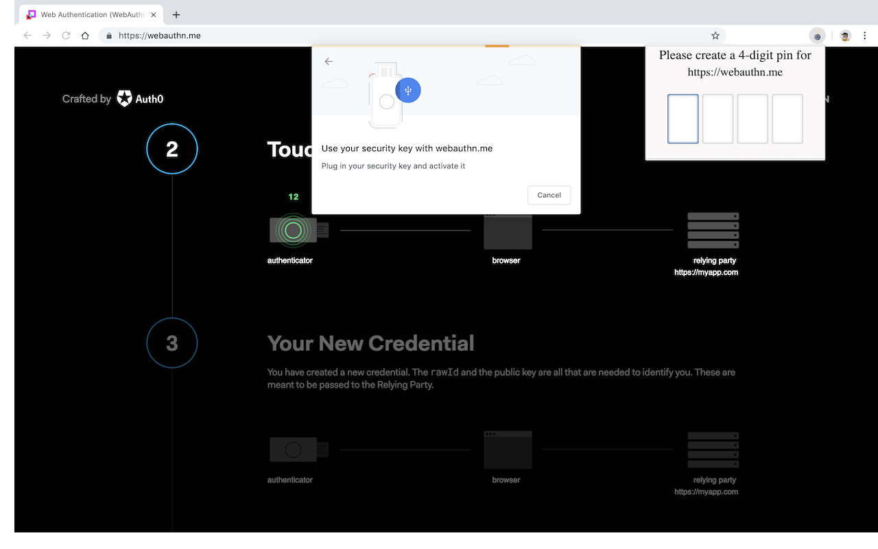The height and width of the screenshot is (549, 878).
Task: Reload the webauthn.me page
Action: pyautogui.click(x=66, y=36)
